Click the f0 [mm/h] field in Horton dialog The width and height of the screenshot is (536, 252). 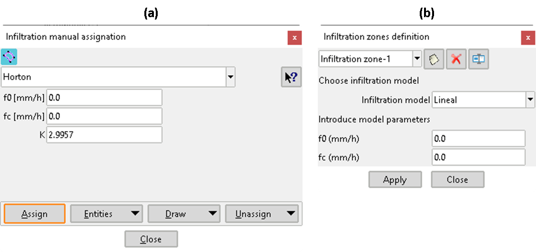[x=104, y=97]
